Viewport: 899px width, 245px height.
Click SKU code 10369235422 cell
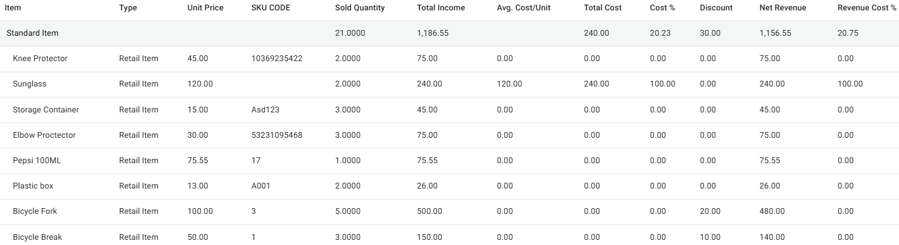click(276, 58)
